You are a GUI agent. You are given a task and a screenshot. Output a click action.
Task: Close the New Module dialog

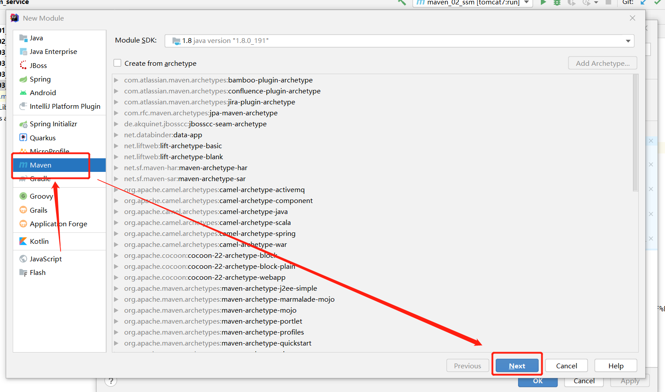pyautogui.click(x=633, y=18)
